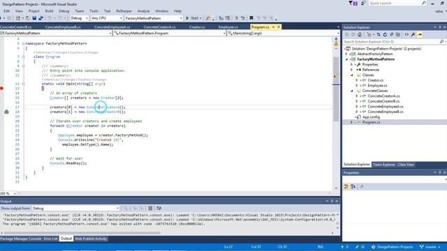447x251 pixels.
Task: Open the ReSharper menu
Action: point(124,11)
